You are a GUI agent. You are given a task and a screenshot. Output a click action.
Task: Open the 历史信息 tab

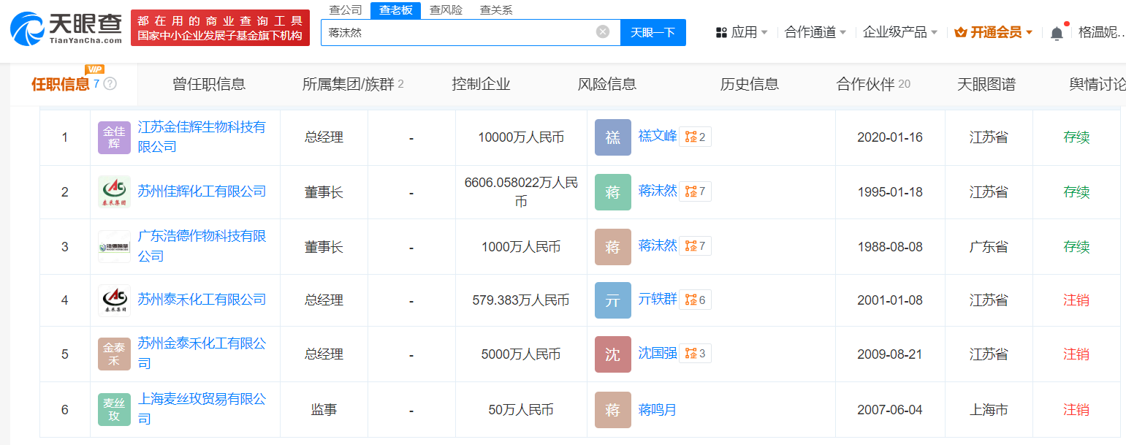tap(750, 84)
